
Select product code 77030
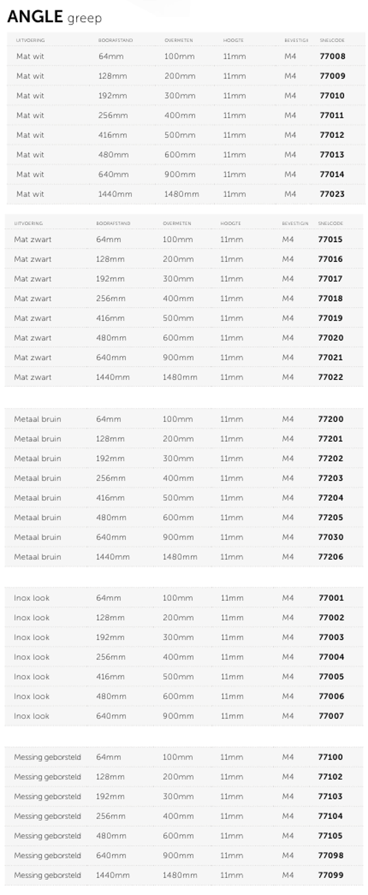click(x=331, y=538)
